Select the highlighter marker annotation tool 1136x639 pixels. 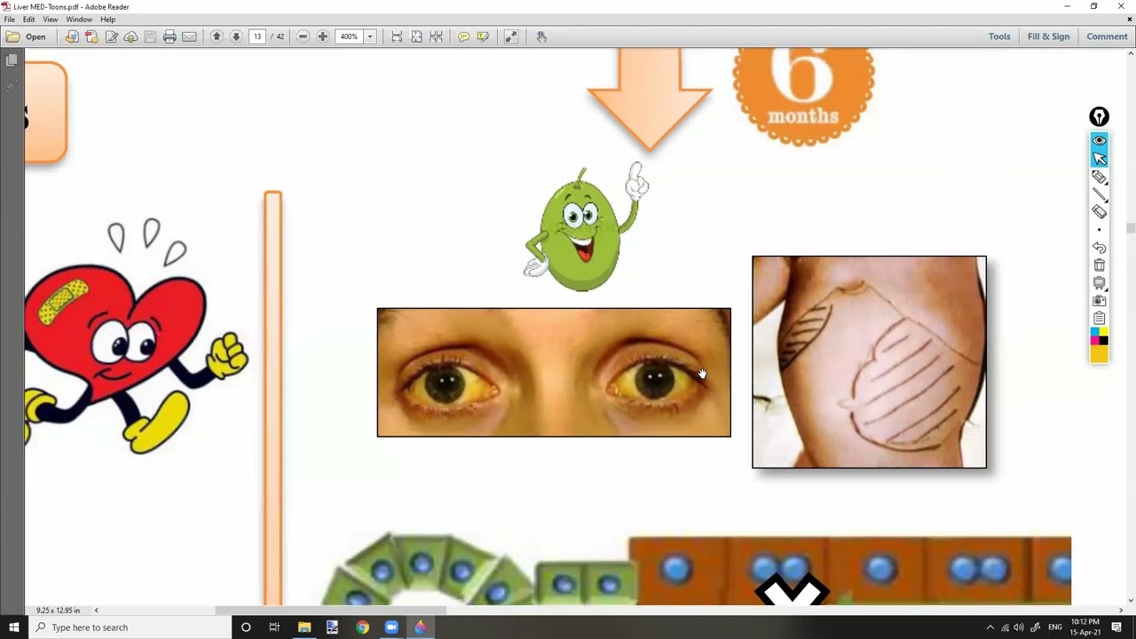click(x=1099, y=177)
